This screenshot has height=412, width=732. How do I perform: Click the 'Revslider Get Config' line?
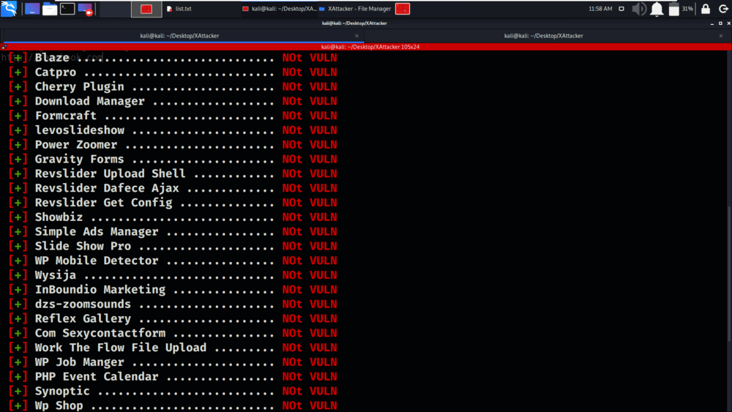pyautogui.click(x=173, y=203)
